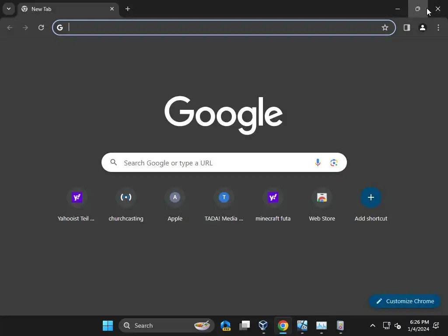Image resolution: width=448 pixels, height=336 pixels.
Task: Minimize the Chrome window
Action: [397, 9]
